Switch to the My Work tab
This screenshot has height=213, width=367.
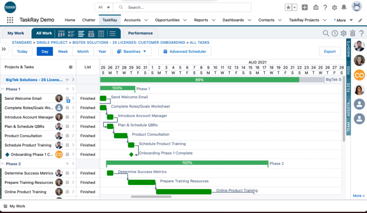click(x=16, y=33)
